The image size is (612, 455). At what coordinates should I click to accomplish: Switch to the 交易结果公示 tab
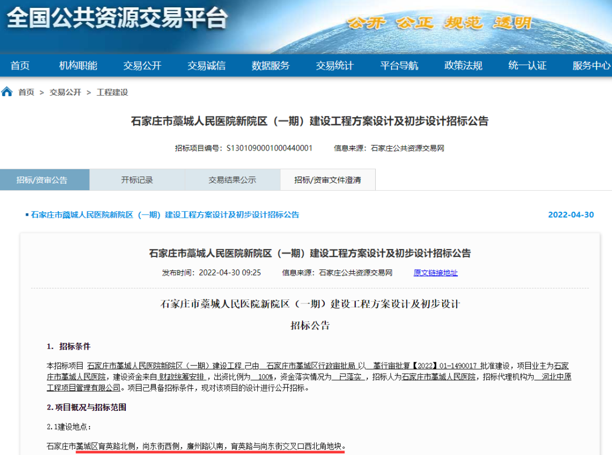click(x=232, y=180)
